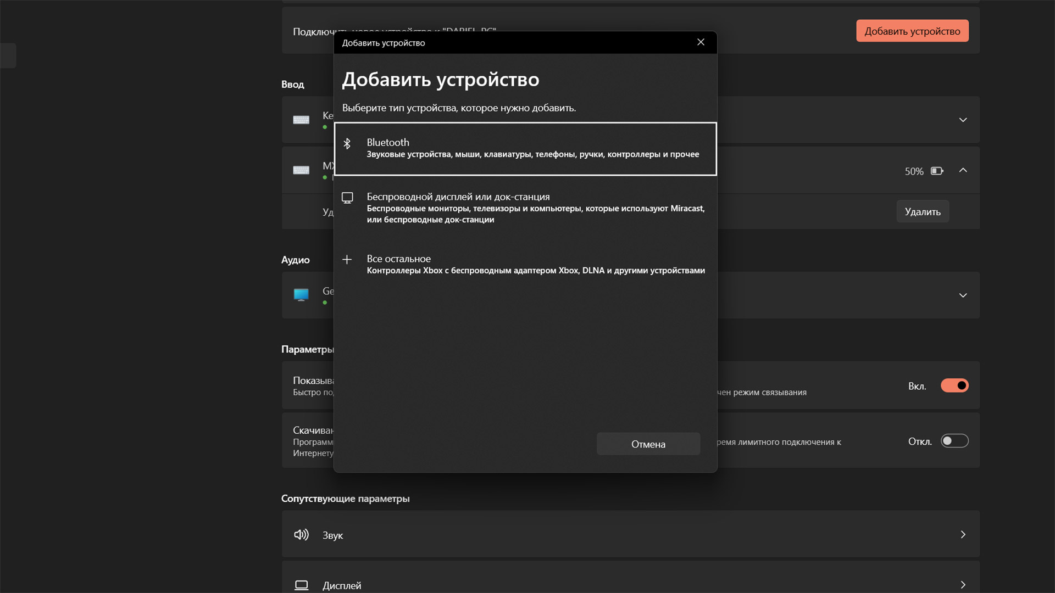Disable the toggle labeled Вкл.
Screen dimensions: 1055x593
(x=954, y=385)
